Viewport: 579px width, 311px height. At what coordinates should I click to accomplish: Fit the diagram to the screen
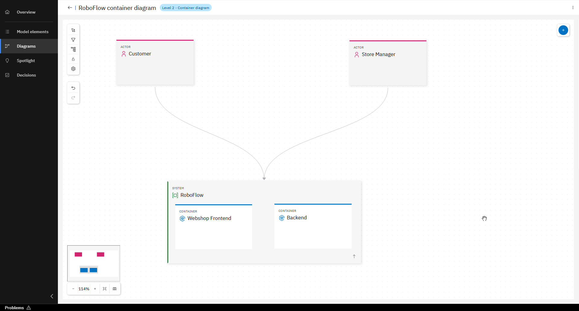pyautogui.click(x=105, y=289)
